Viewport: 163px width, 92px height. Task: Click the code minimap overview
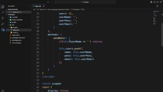[x=156, y=18]
